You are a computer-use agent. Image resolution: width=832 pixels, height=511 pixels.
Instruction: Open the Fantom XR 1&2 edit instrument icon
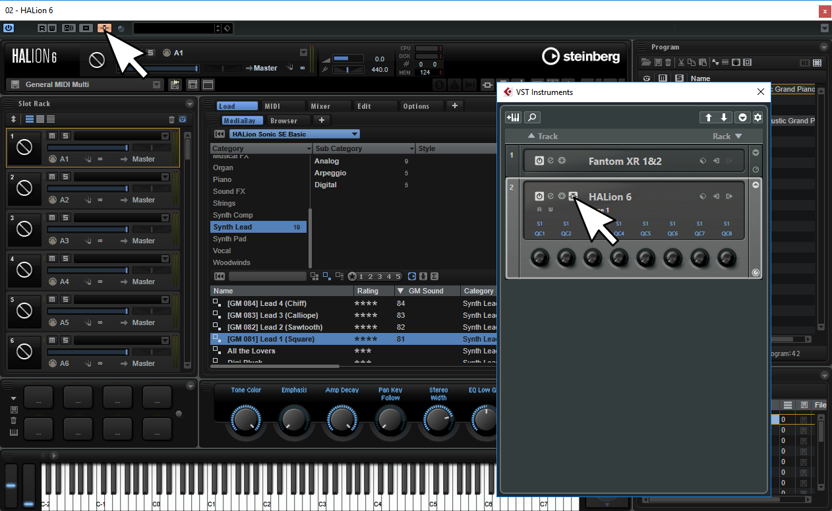(x=550, y=160)
